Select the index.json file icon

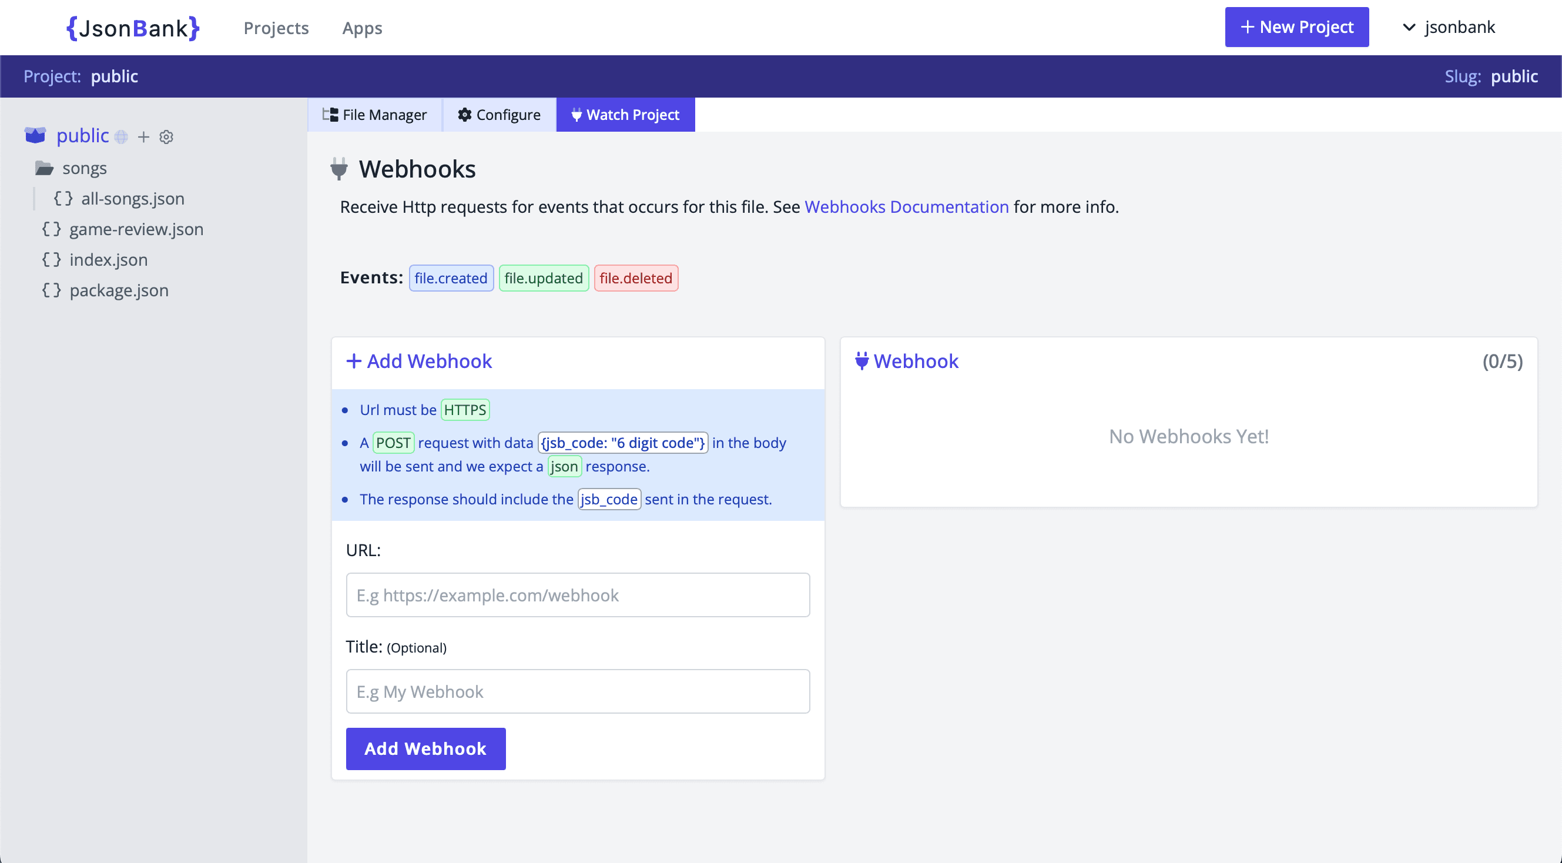coord(52,259)
